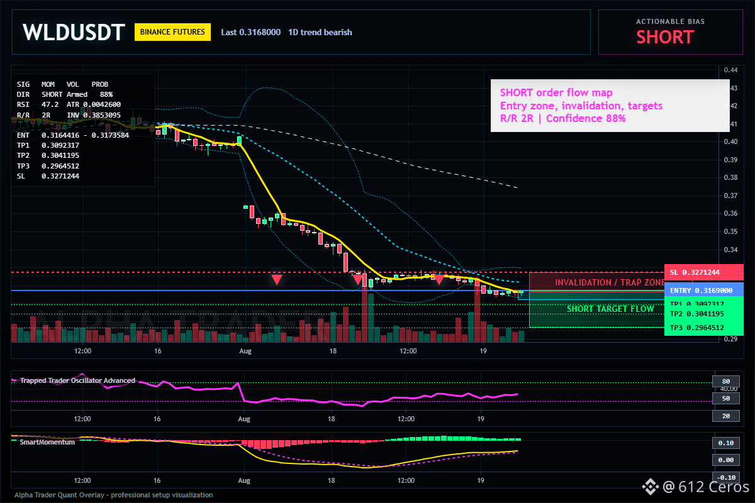
Task: Click the 18 label on SmartMomentum time axis
Action: [x=331, y=480]
